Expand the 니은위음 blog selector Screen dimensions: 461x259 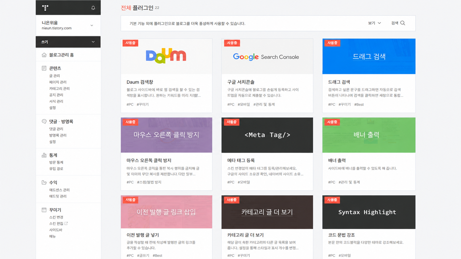pos(92,25)
